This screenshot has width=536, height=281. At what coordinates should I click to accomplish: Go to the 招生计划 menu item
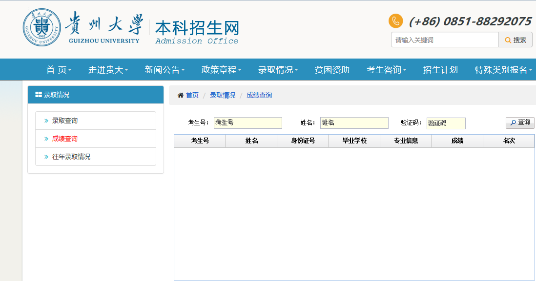point(440,70)
